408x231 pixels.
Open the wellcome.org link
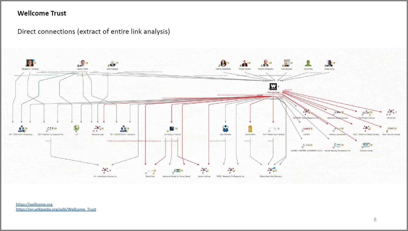[34, 204]
